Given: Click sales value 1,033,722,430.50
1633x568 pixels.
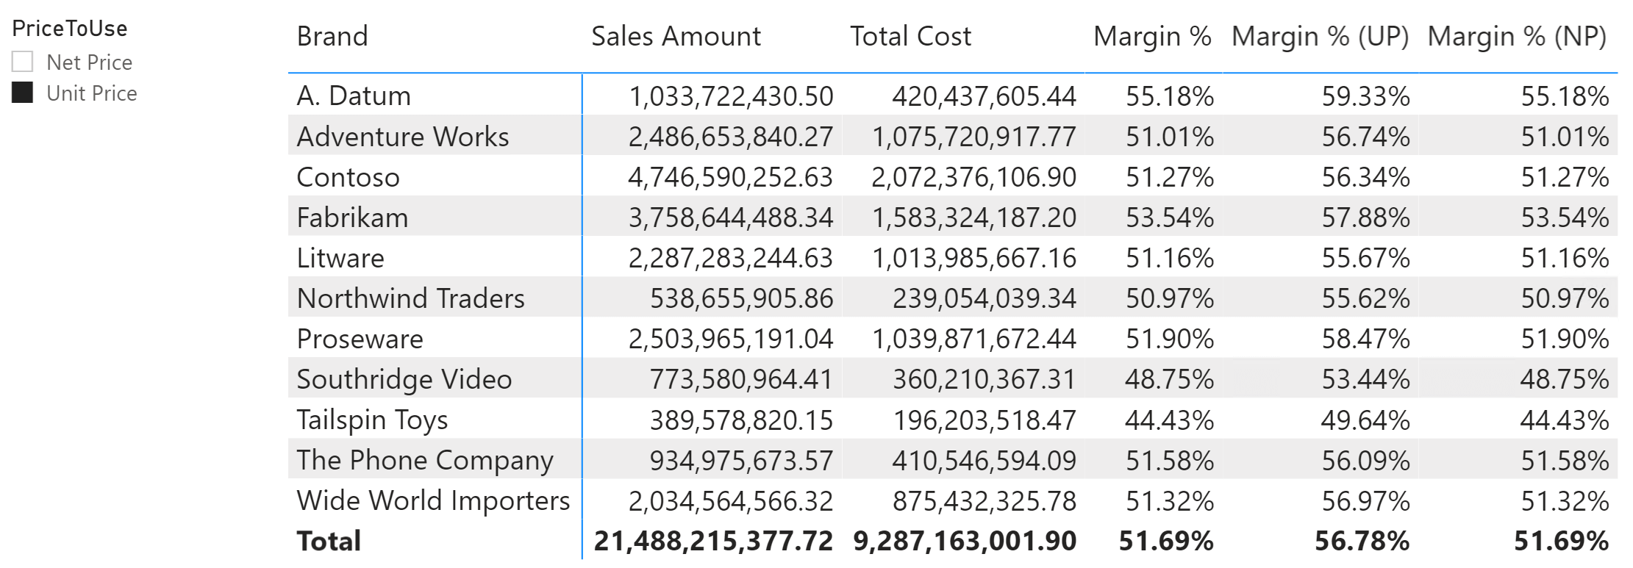Looking at the screenshot, I should point(731,96).
